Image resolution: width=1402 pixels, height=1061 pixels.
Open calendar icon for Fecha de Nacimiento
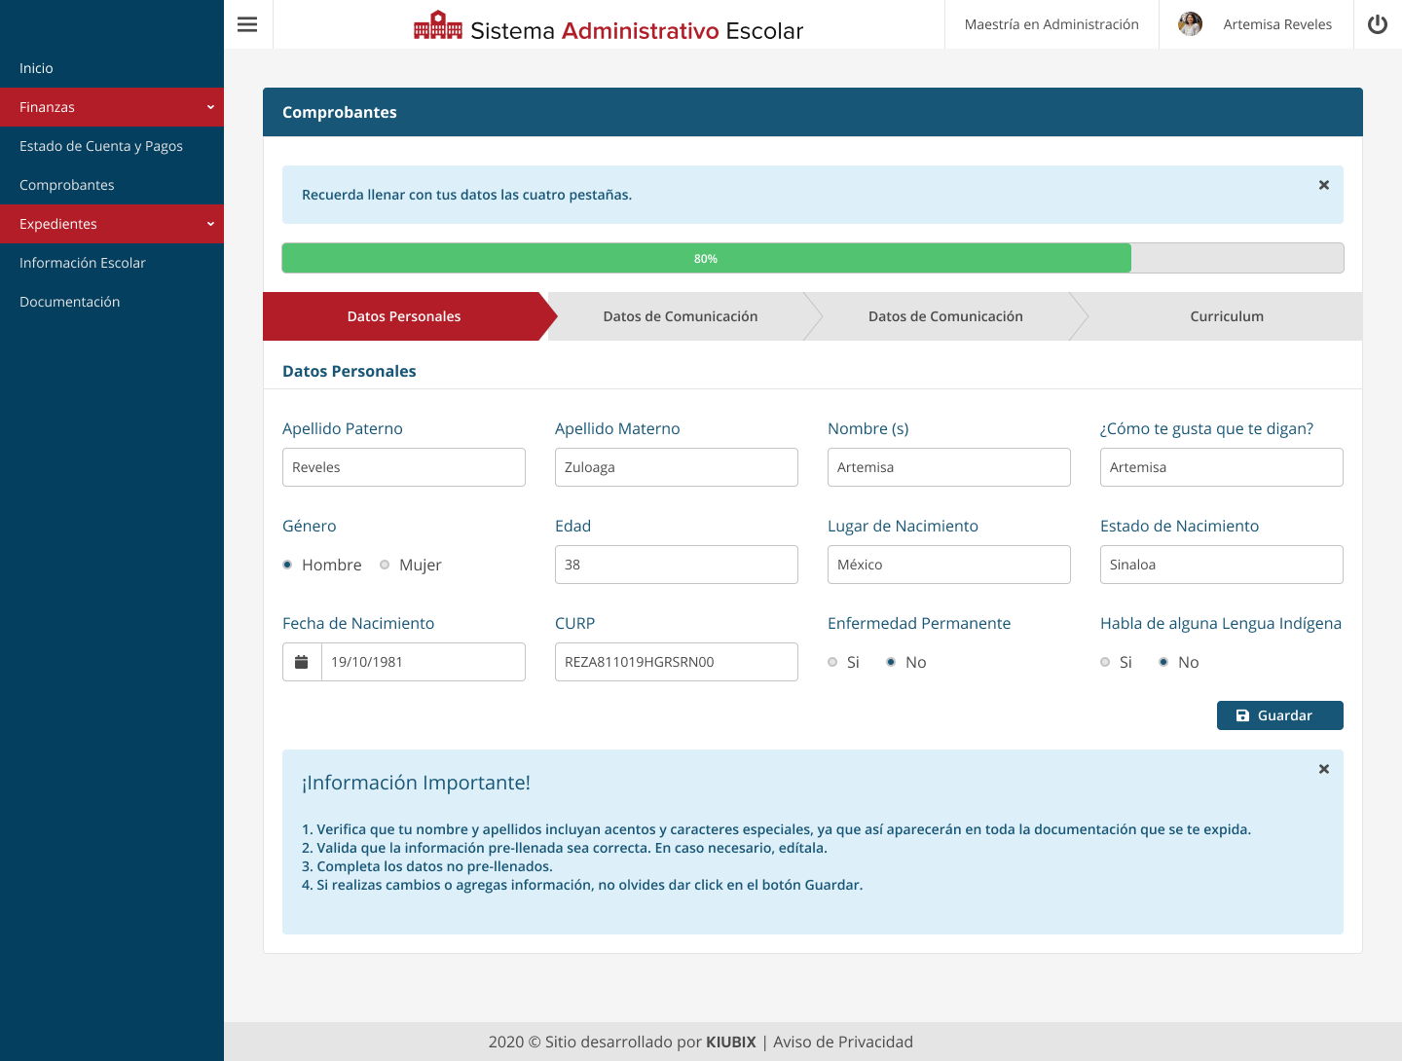click(302, 662)
